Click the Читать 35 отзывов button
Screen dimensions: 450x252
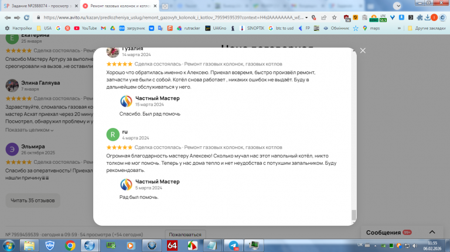click(33, 201)
